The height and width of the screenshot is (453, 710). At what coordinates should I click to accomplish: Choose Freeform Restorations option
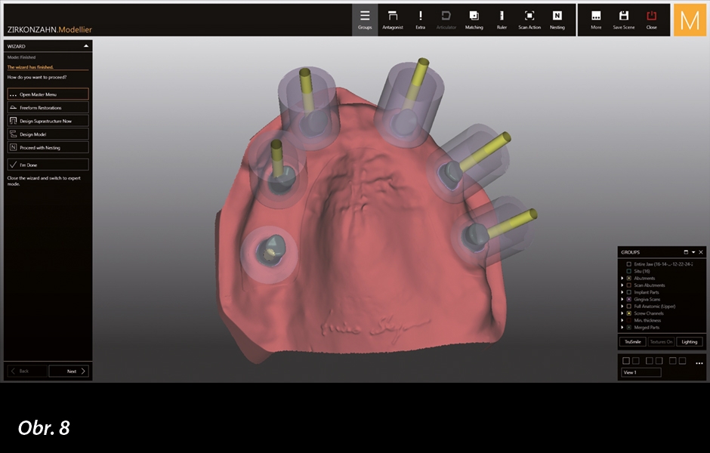[x=48, y=107]
